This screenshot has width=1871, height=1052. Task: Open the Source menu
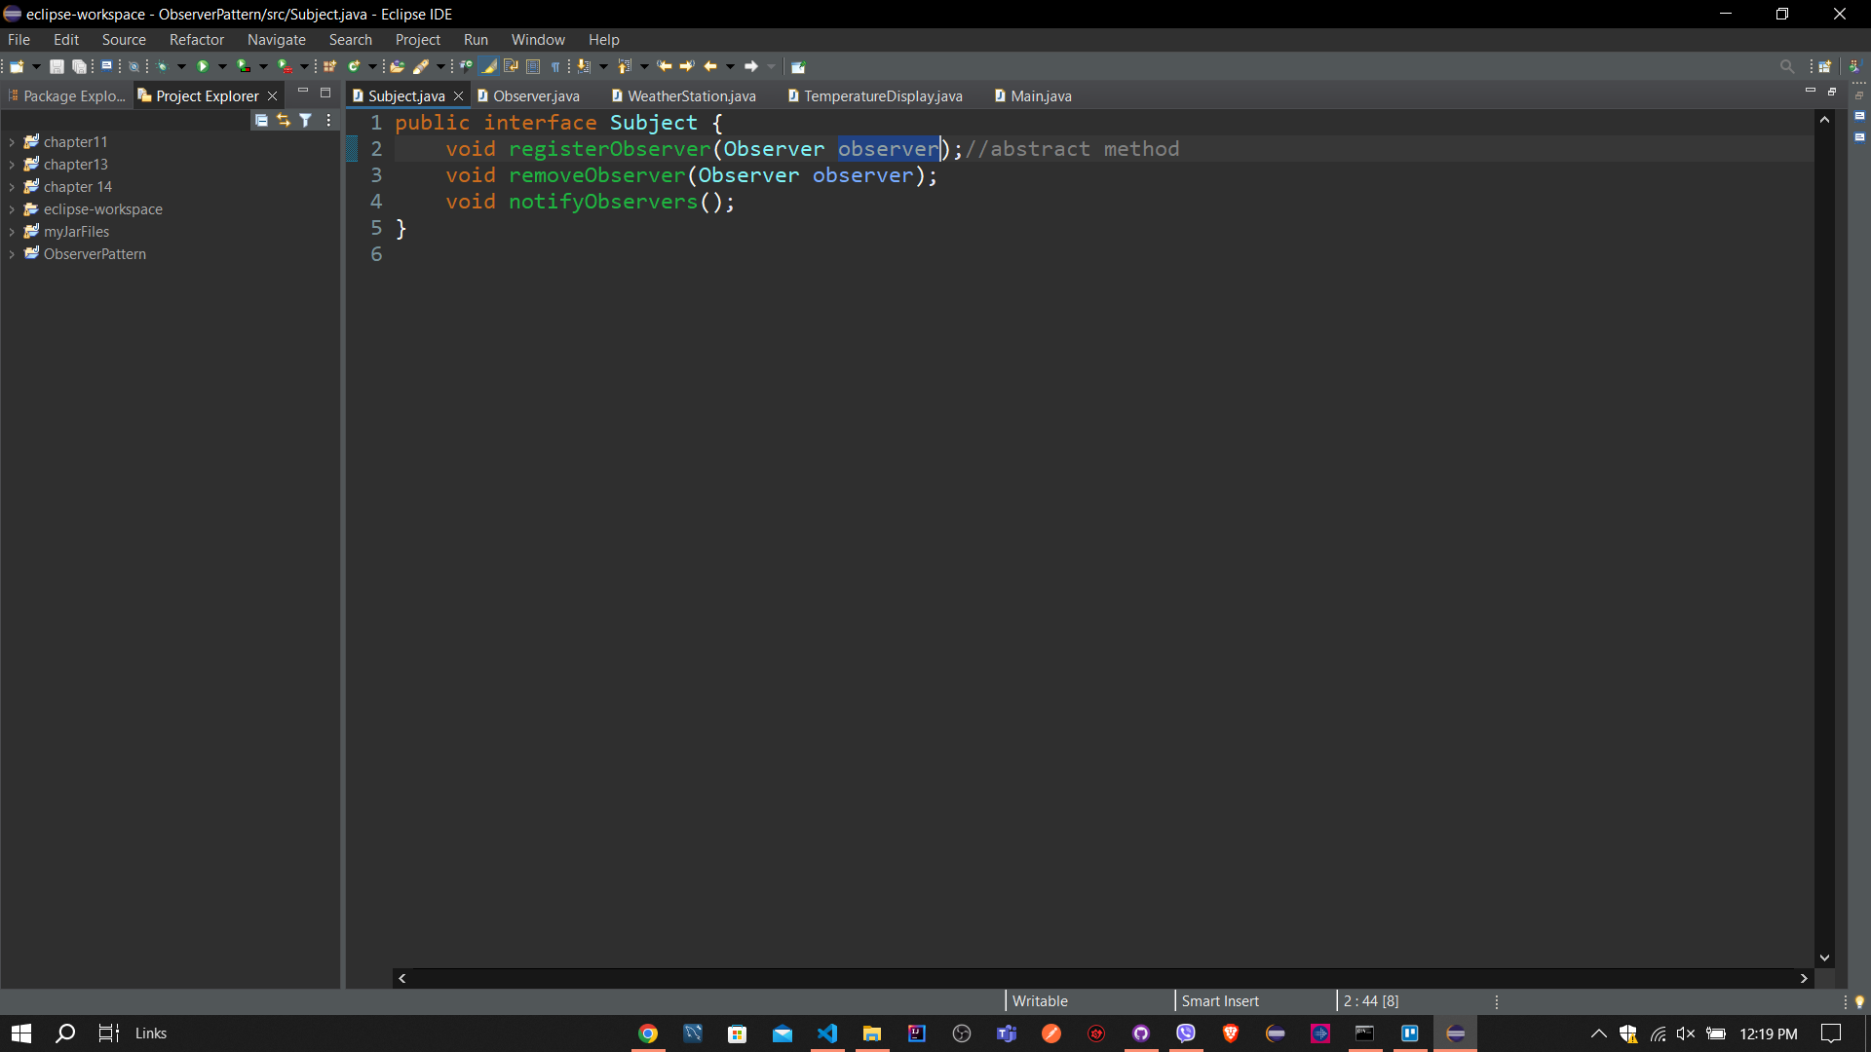tap(124, 40)
